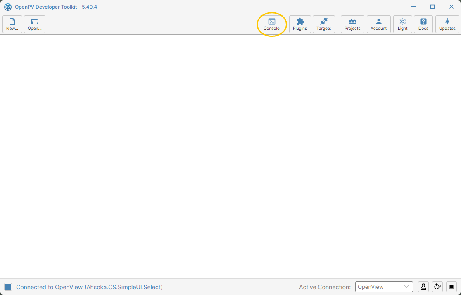Open the Targets plug icon

pyautogui.click(x=324, y=24)
